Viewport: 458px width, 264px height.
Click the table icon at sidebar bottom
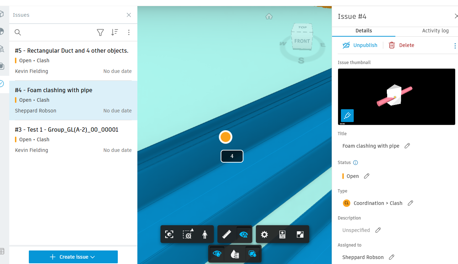[x=2, y=251]
